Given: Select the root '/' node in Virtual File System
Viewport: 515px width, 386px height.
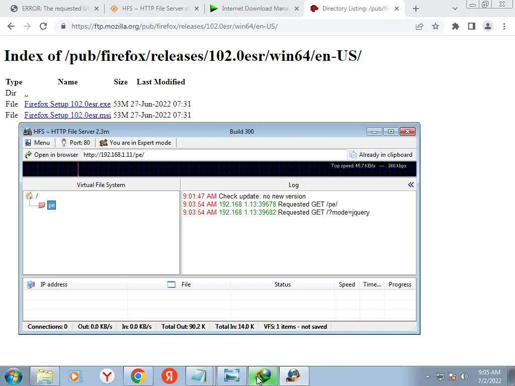Looking at the screenshot, I should pos(32,196).
